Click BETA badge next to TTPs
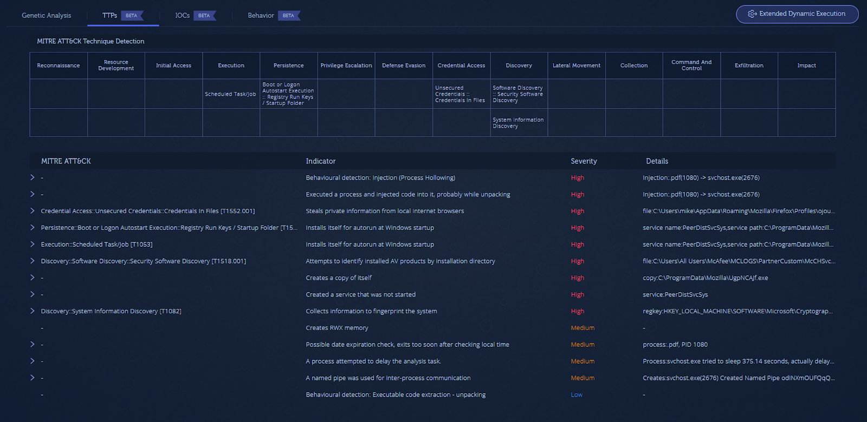This screenshot has width=867, height=422. tap(132, 16)
